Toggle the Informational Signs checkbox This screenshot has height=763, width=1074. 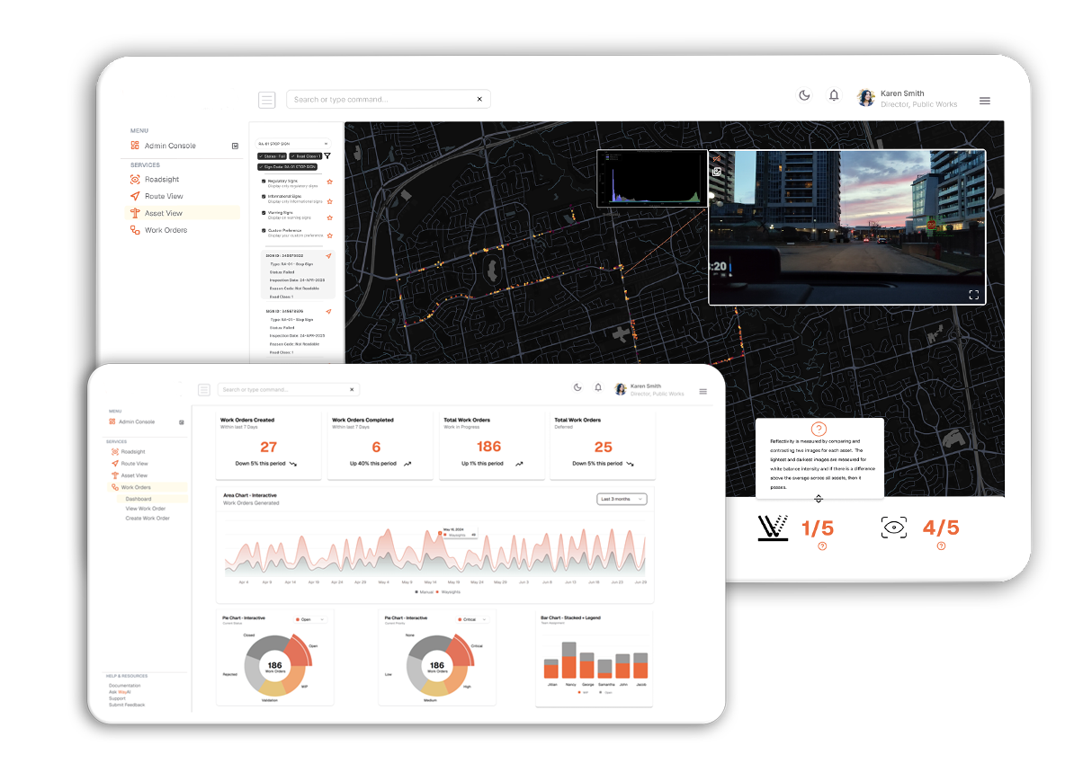(x=264, y=197)
